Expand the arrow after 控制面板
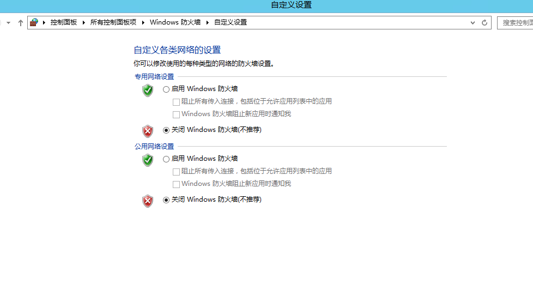The height and width of the screenshot is (290, 533). (x=83, y=23)
